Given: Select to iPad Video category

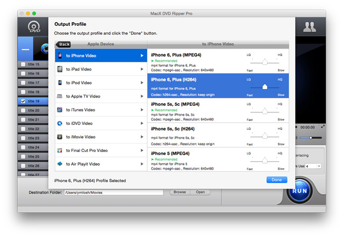Looking at the screenshot, I should coord(101,69).
